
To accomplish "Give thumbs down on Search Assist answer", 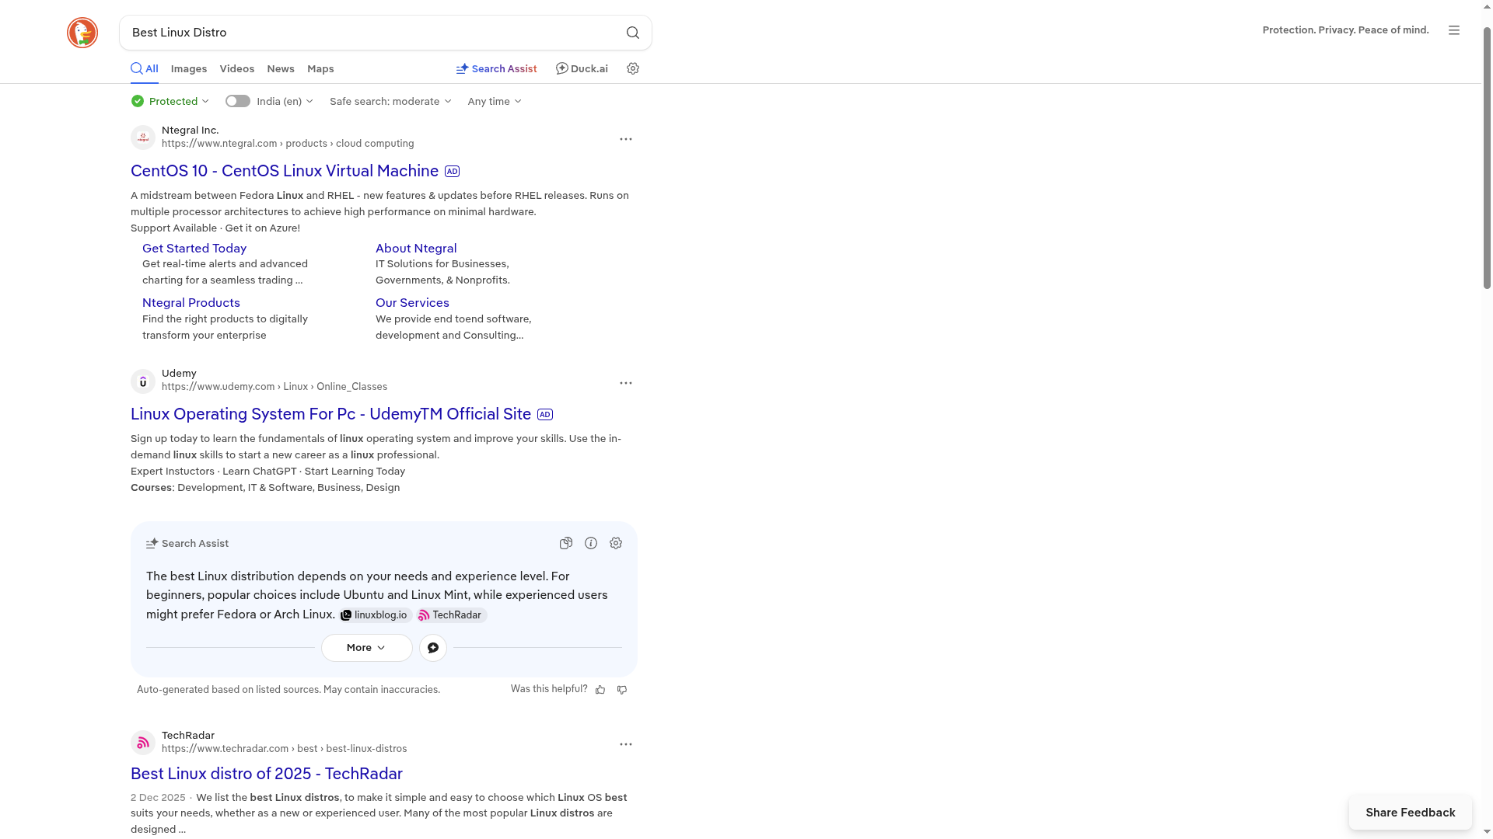I will tap(621, 690).
